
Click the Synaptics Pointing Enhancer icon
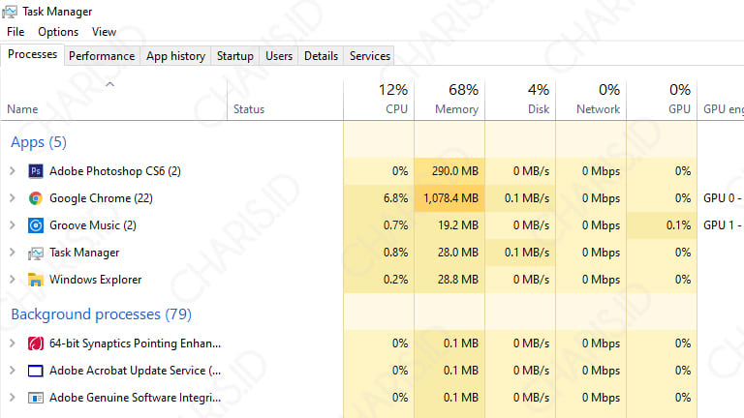[x=36, y=343]
